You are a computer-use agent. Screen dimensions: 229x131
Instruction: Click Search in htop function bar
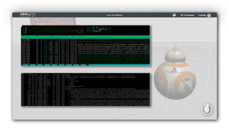click(40, 65)
